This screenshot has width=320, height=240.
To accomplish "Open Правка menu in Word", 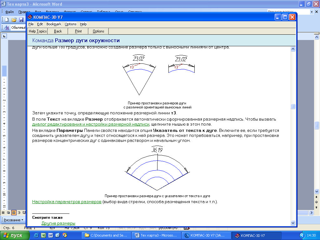I will [x=24, y=12].
